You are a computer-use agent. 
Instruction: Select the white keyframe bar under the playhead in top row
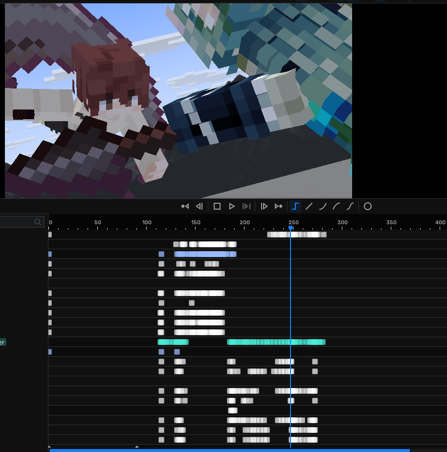pyautogui.click(x=297, y=235)
